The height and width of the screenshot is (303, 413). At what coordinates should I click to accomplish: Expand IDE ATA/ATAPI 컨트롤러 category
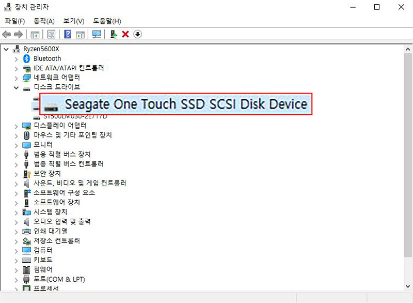[17, 69]
